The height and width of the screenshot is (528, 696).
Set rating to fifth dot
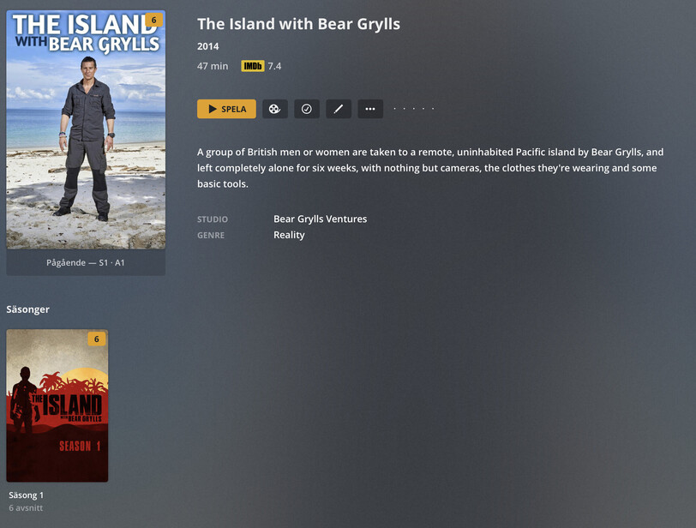(433, 109)
